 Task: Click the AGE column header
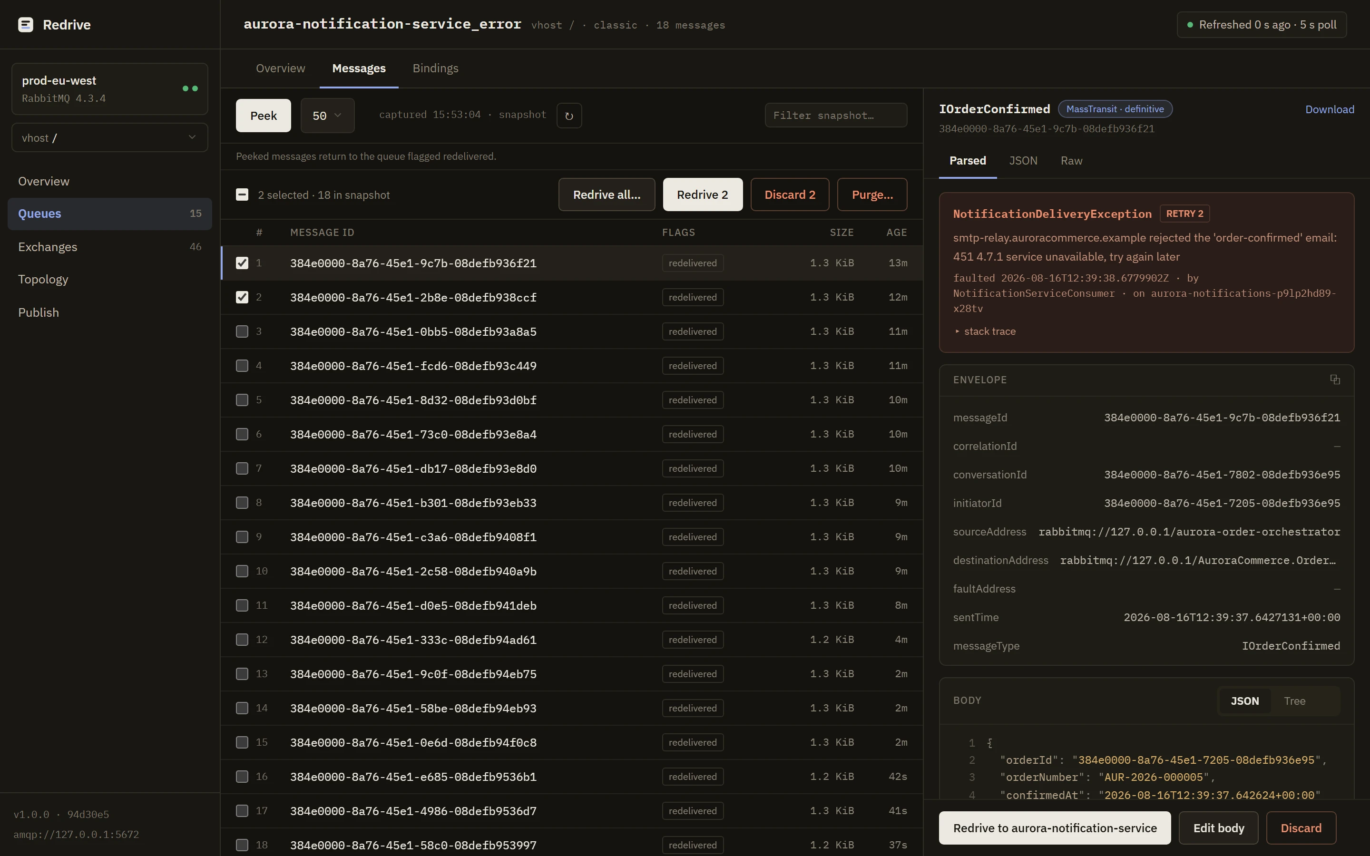[896, 233]
